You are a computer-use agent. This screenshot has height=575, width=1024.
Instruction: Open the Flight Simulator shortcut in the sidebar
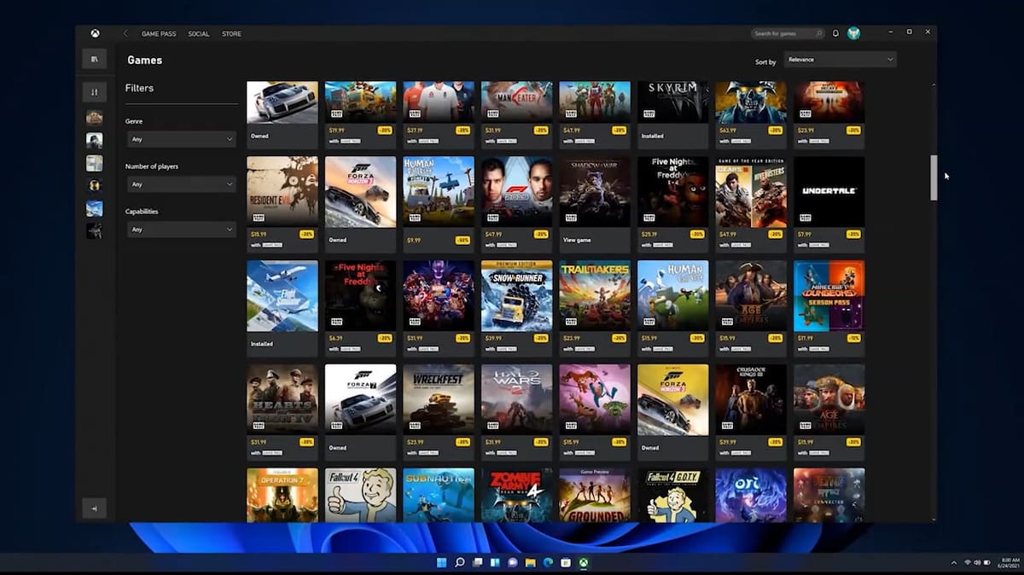(94, 208)
